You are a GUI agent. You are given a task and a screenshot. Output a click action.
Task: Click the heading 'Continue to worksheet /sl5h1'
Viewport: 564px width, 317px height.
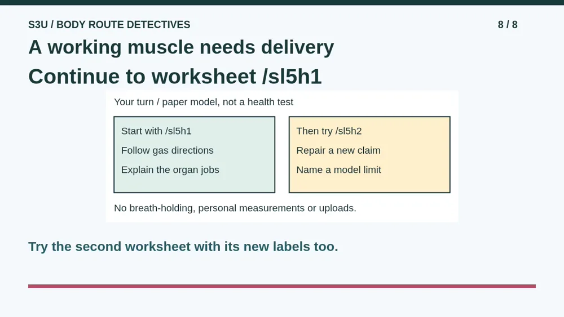tap(175, 77)
